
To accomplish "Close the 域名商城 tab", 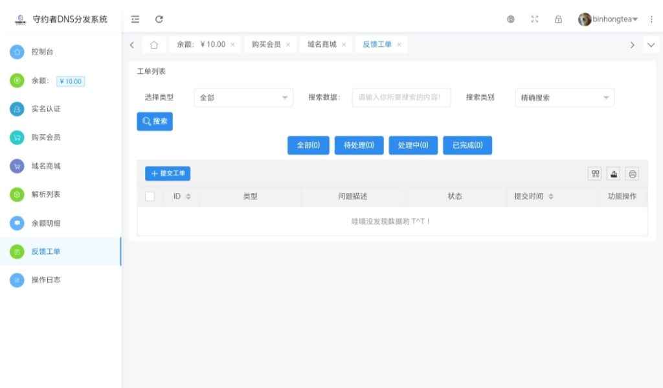I will coord(344,45).
